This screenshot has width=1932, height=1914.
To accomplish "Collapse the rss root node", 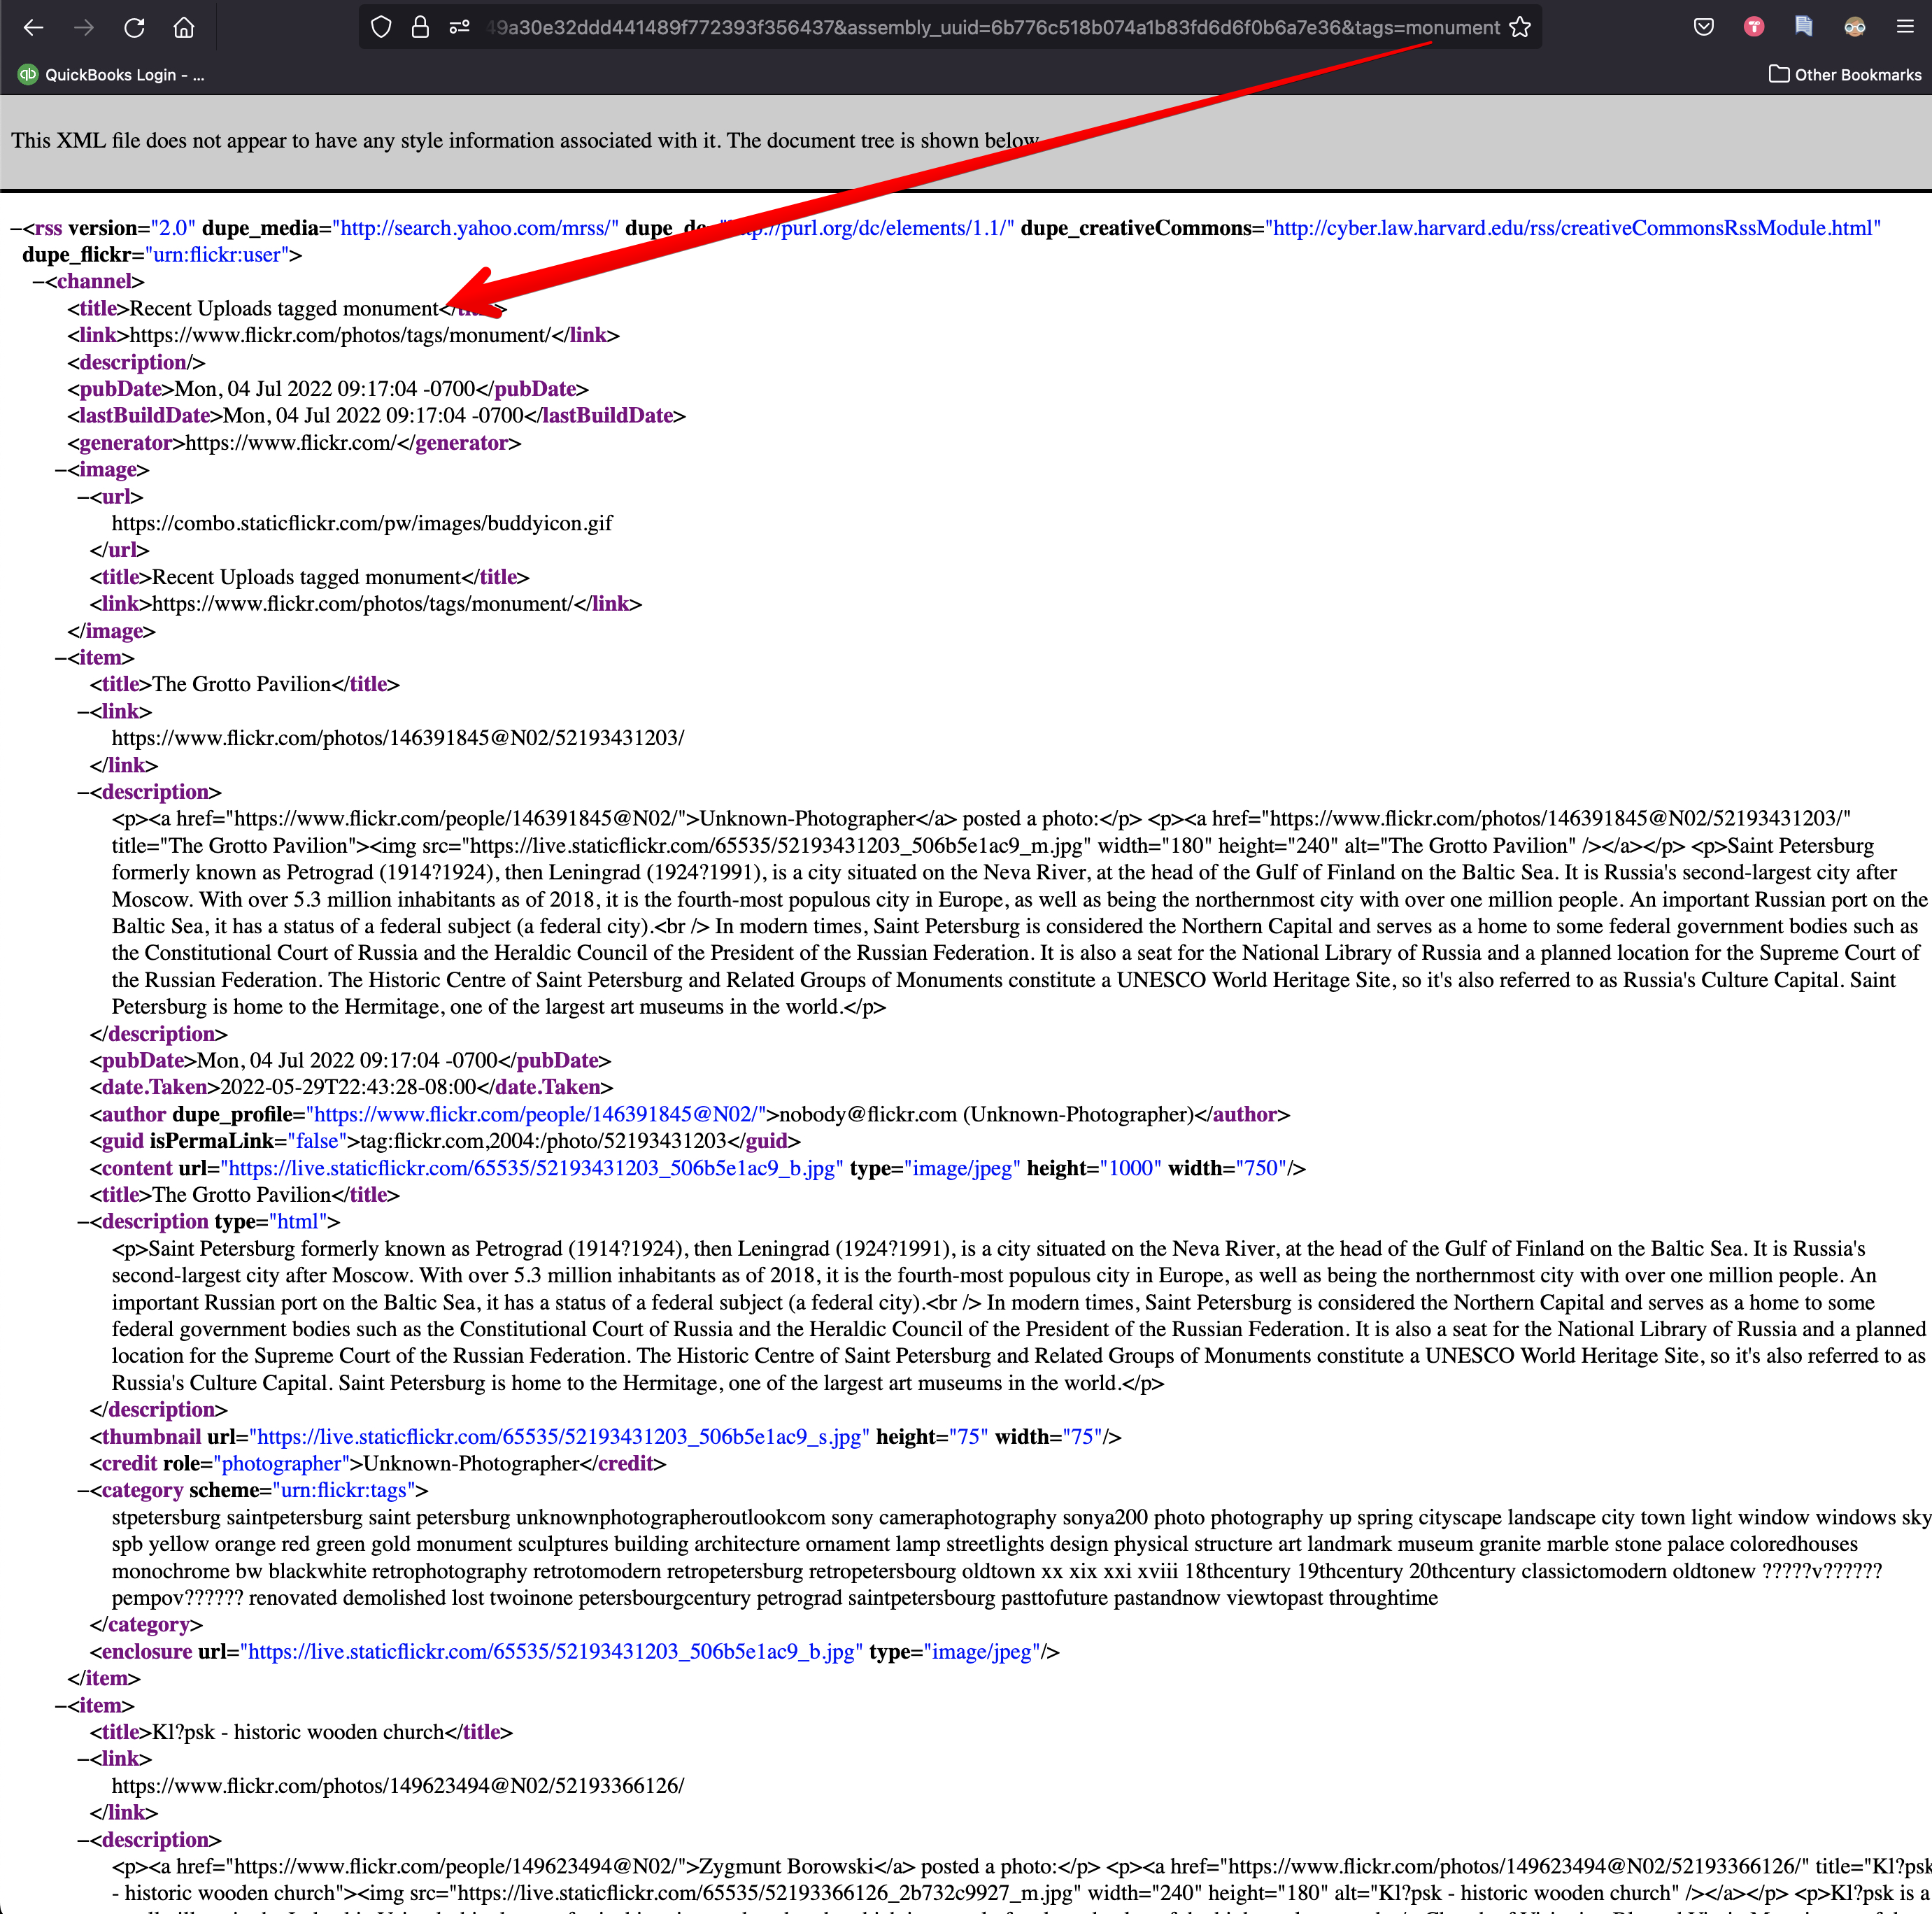I will pos(16,229).
